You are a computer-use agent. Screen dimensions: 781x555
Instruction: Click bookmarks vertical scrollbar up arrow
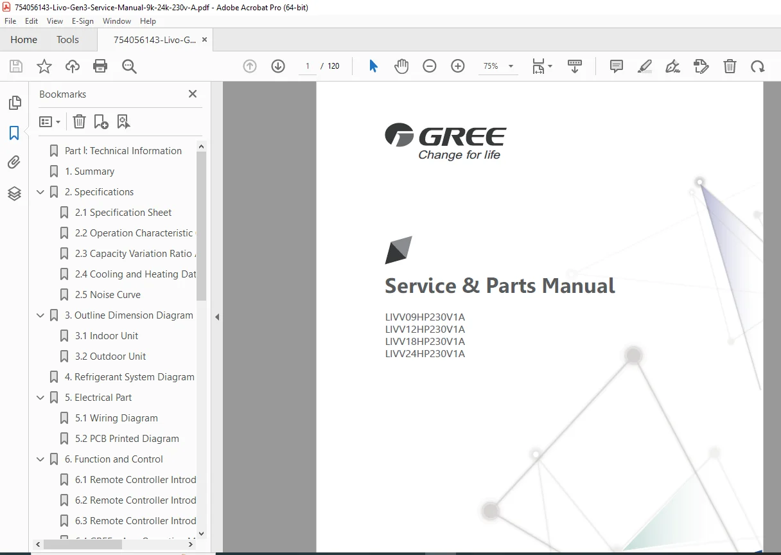(x=202, y=146)
